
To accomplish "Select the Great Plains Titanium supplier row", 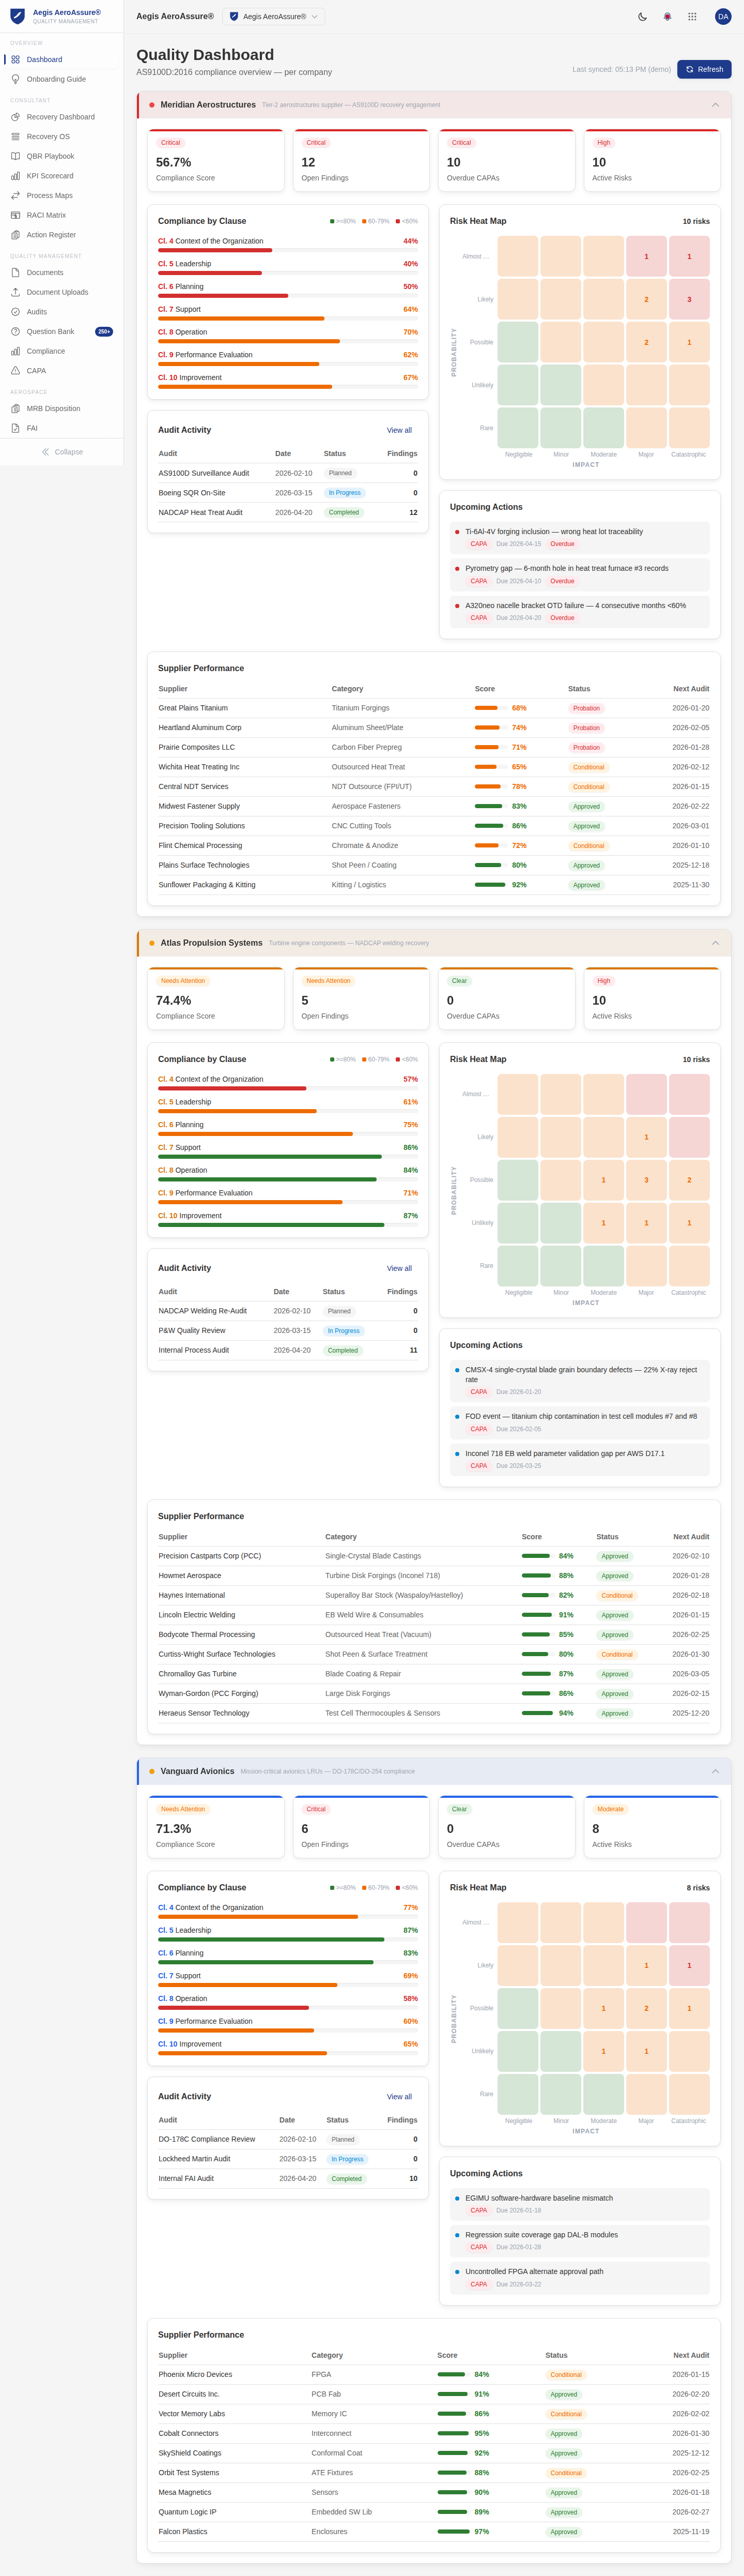I will [x=433, y=708].
